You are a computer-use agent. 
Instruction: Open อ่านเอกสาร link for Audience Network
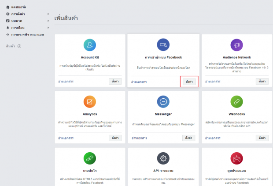213,82
